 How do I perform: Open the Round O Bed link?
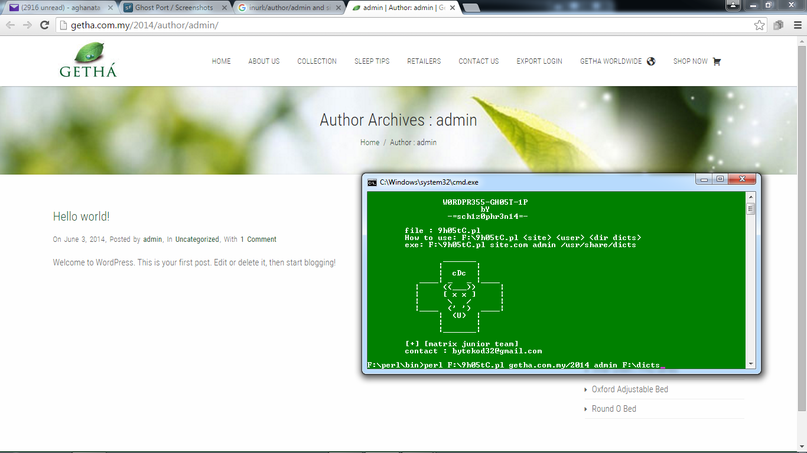coord(614,409)
